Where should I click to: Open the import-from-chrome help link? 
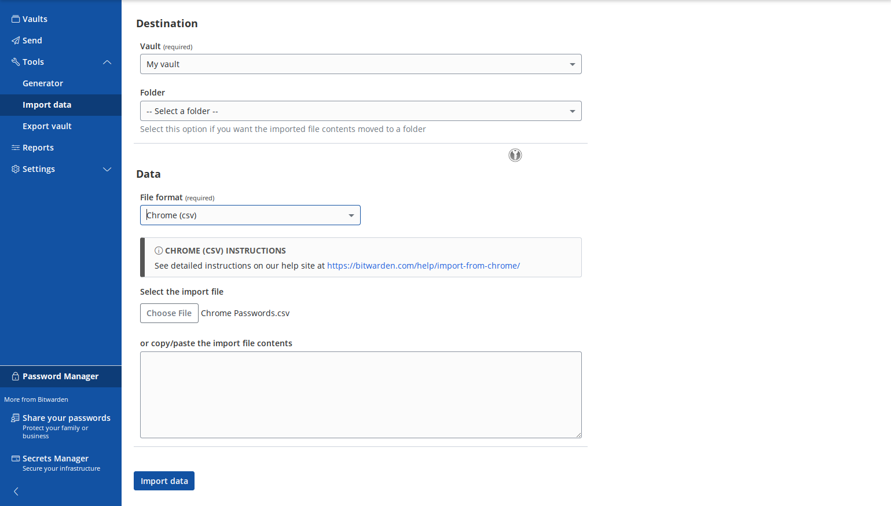pos(423,266)
